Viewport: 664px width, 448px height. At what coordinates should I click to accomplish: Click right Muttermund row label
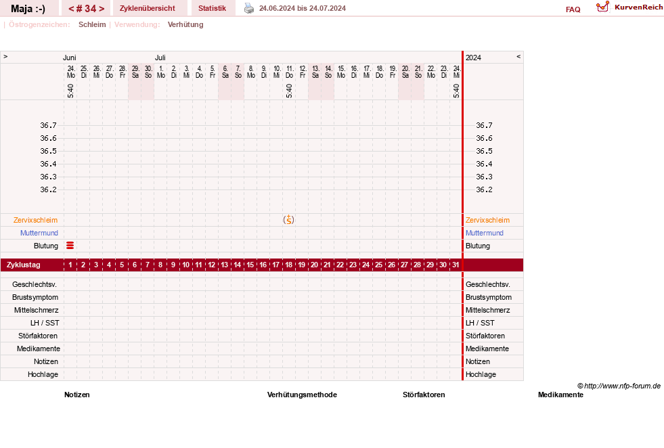pos(485,233)
